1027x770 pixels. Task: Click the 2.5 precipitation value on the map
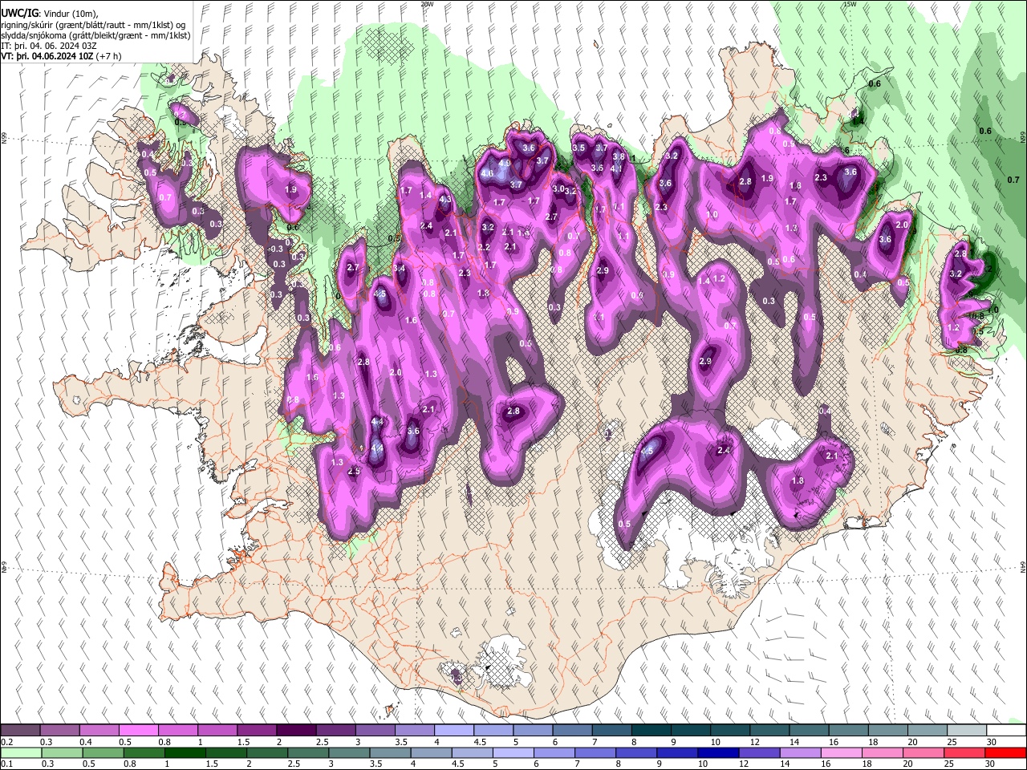tap(354, 472)
